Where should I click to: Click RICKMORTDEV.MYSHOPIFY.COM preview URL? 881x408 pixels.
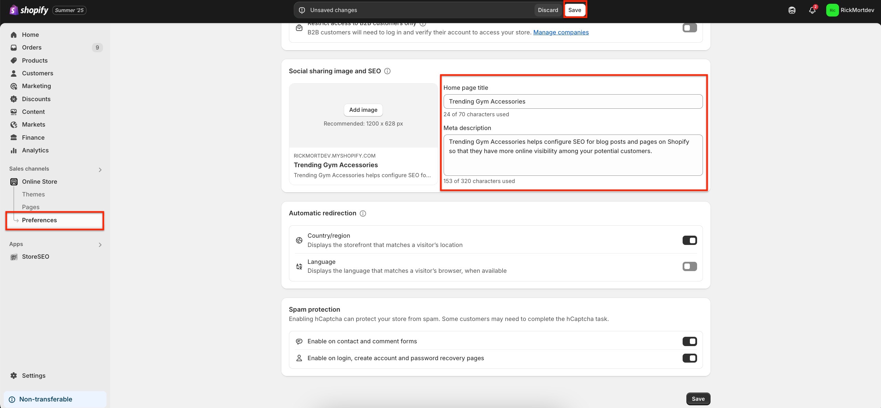click(x=334, y=156)
